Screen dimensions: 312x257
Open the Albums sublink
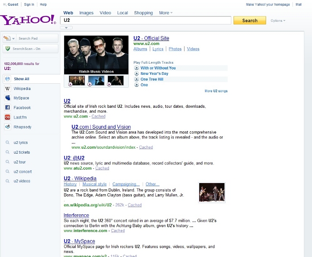(140, 49)
